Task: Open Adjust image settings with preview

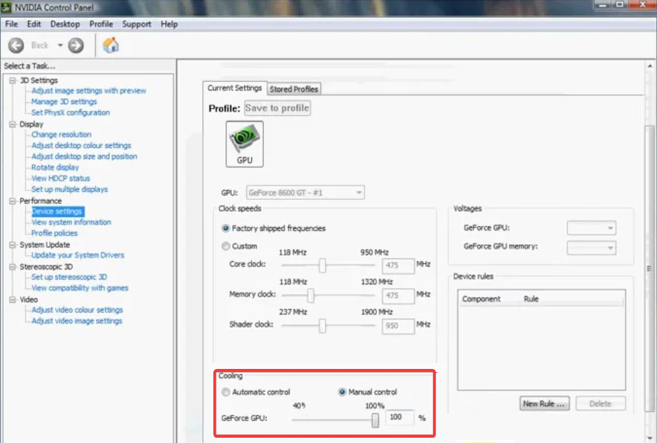Action: pyautogui.click(x=89, y=90)
